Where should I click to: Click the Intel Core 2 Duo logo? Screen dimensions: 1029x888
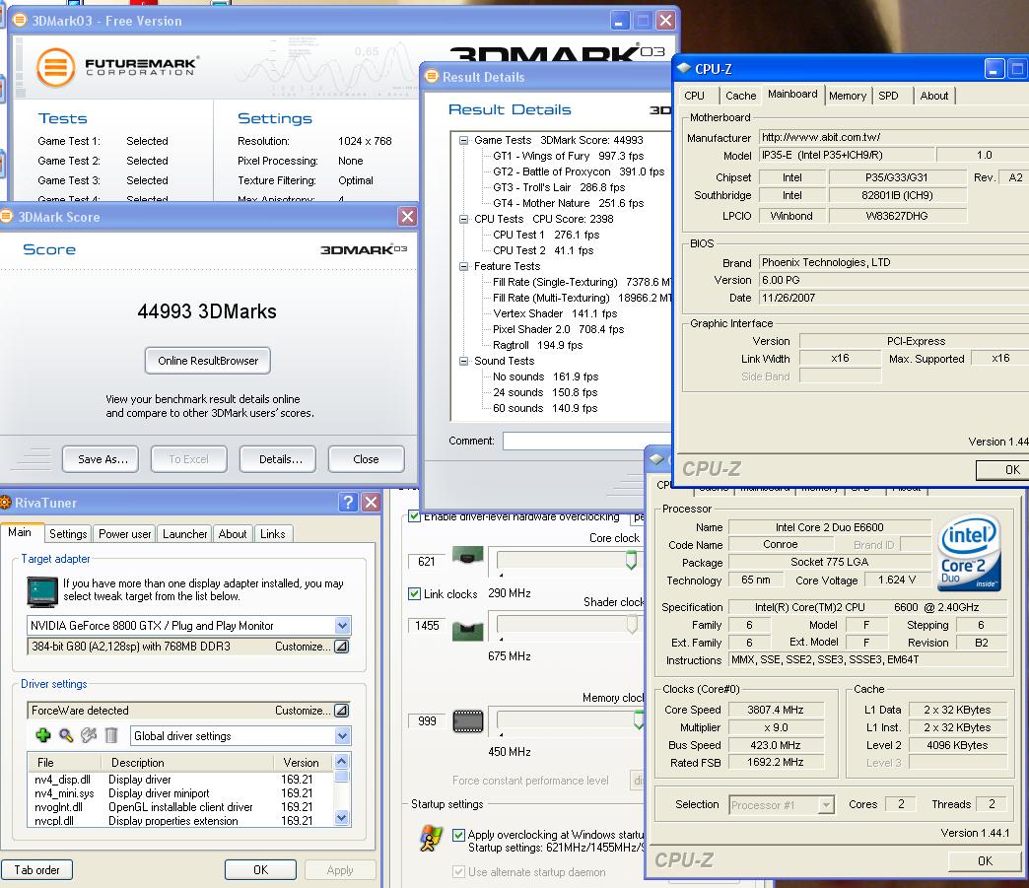[970, 553]
